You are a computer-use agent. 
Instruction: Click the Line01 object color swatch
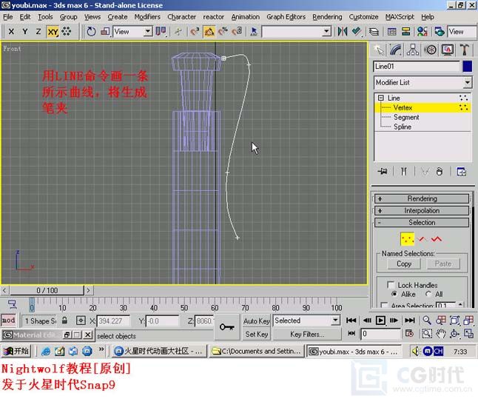pyautogui.click(x=467, y=66)
